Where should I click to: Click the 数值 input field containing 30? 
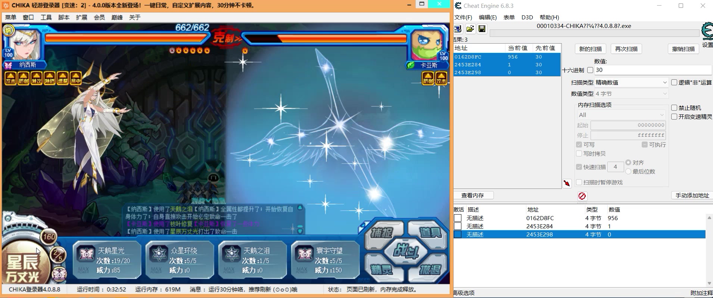click(x=653, y=70)
